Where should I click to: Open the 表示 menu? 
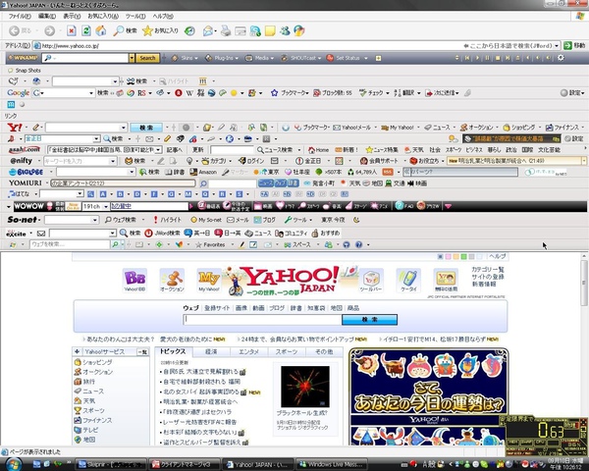click(x=72, y=16)
